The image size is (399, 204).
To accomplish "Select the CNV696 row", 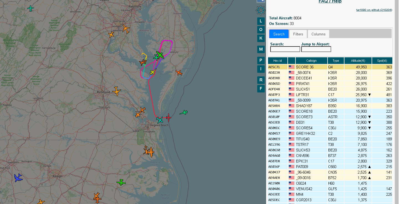I will click(x=330, y=156).
